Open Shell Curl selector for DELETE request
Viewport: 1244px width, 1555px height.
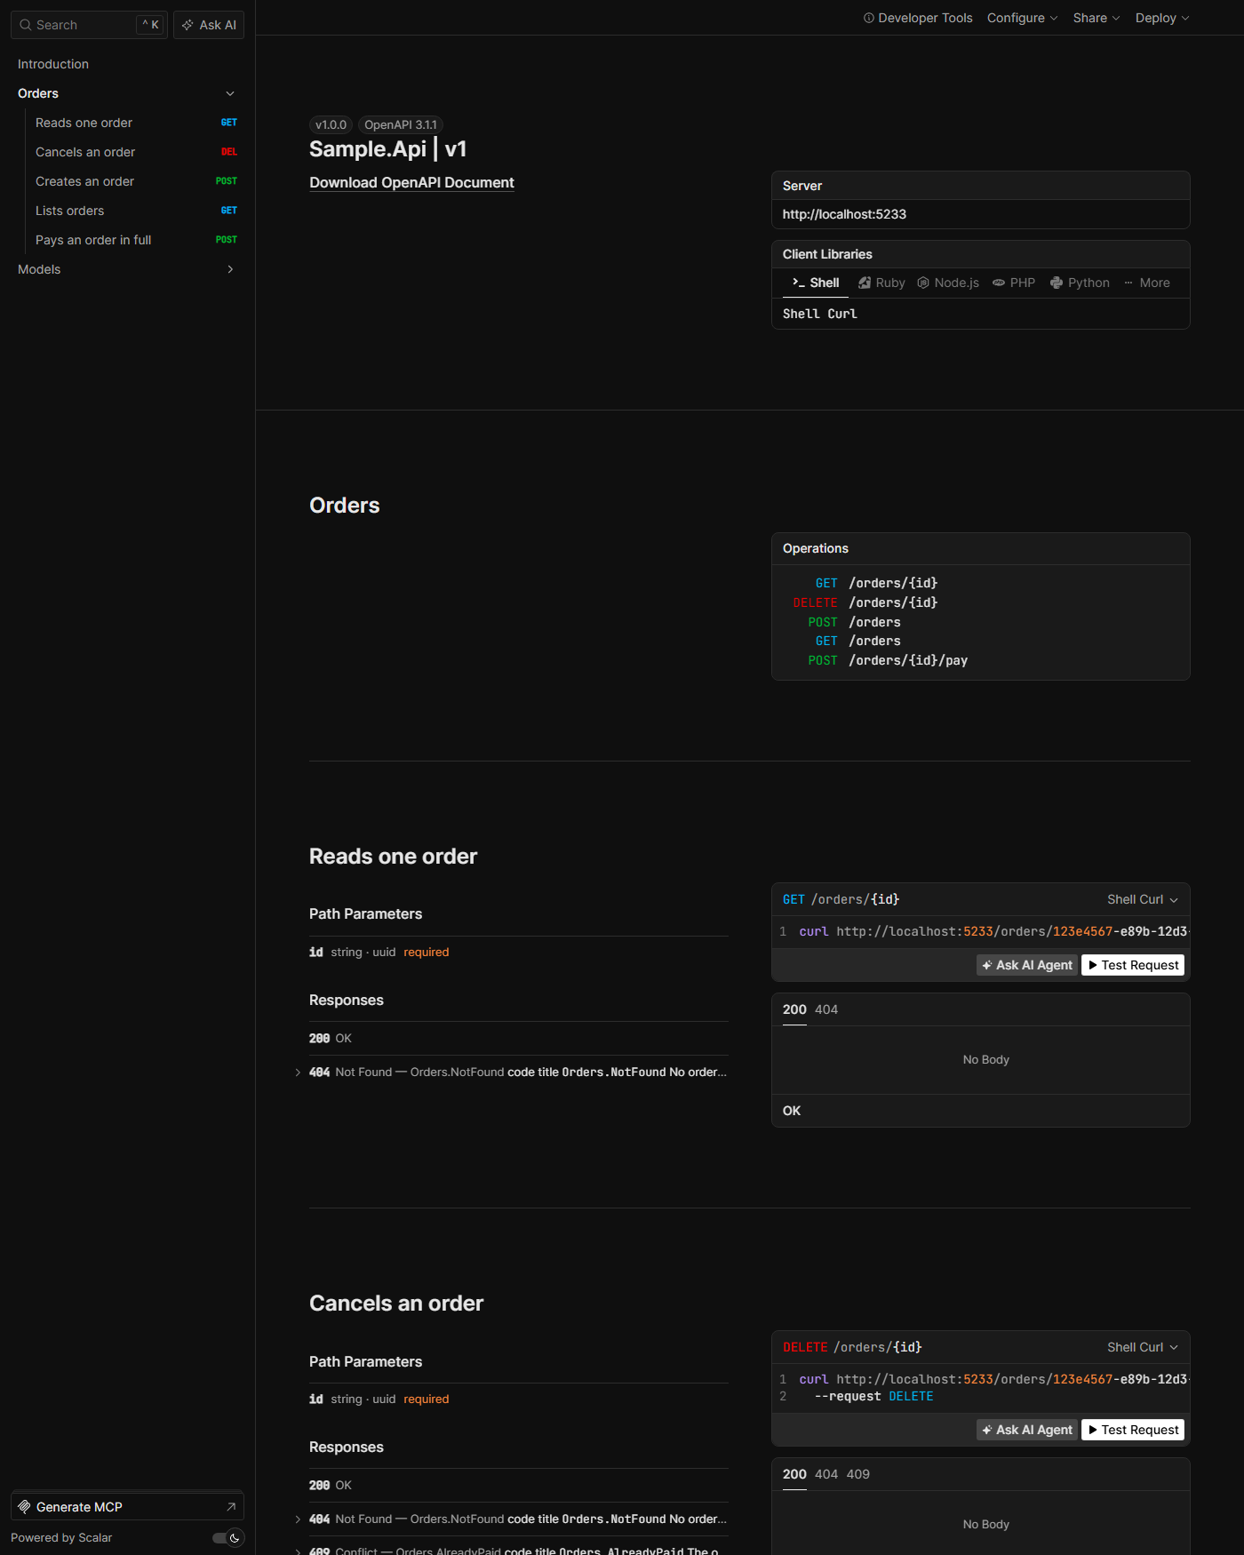click(1143, 1347)
